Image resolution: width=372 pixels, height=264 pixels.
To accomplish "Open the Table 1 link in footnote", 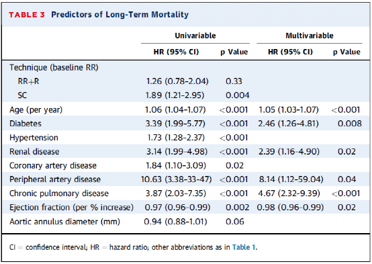I will point(244,247).
